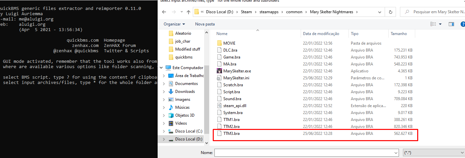
Task: Select Game.bra file icon
Action: click(x=219, y=57)
